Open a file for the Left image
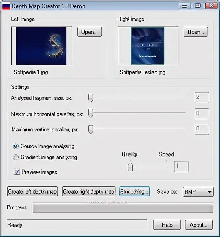This screenshot has width=220, height=237. point(90,32)
